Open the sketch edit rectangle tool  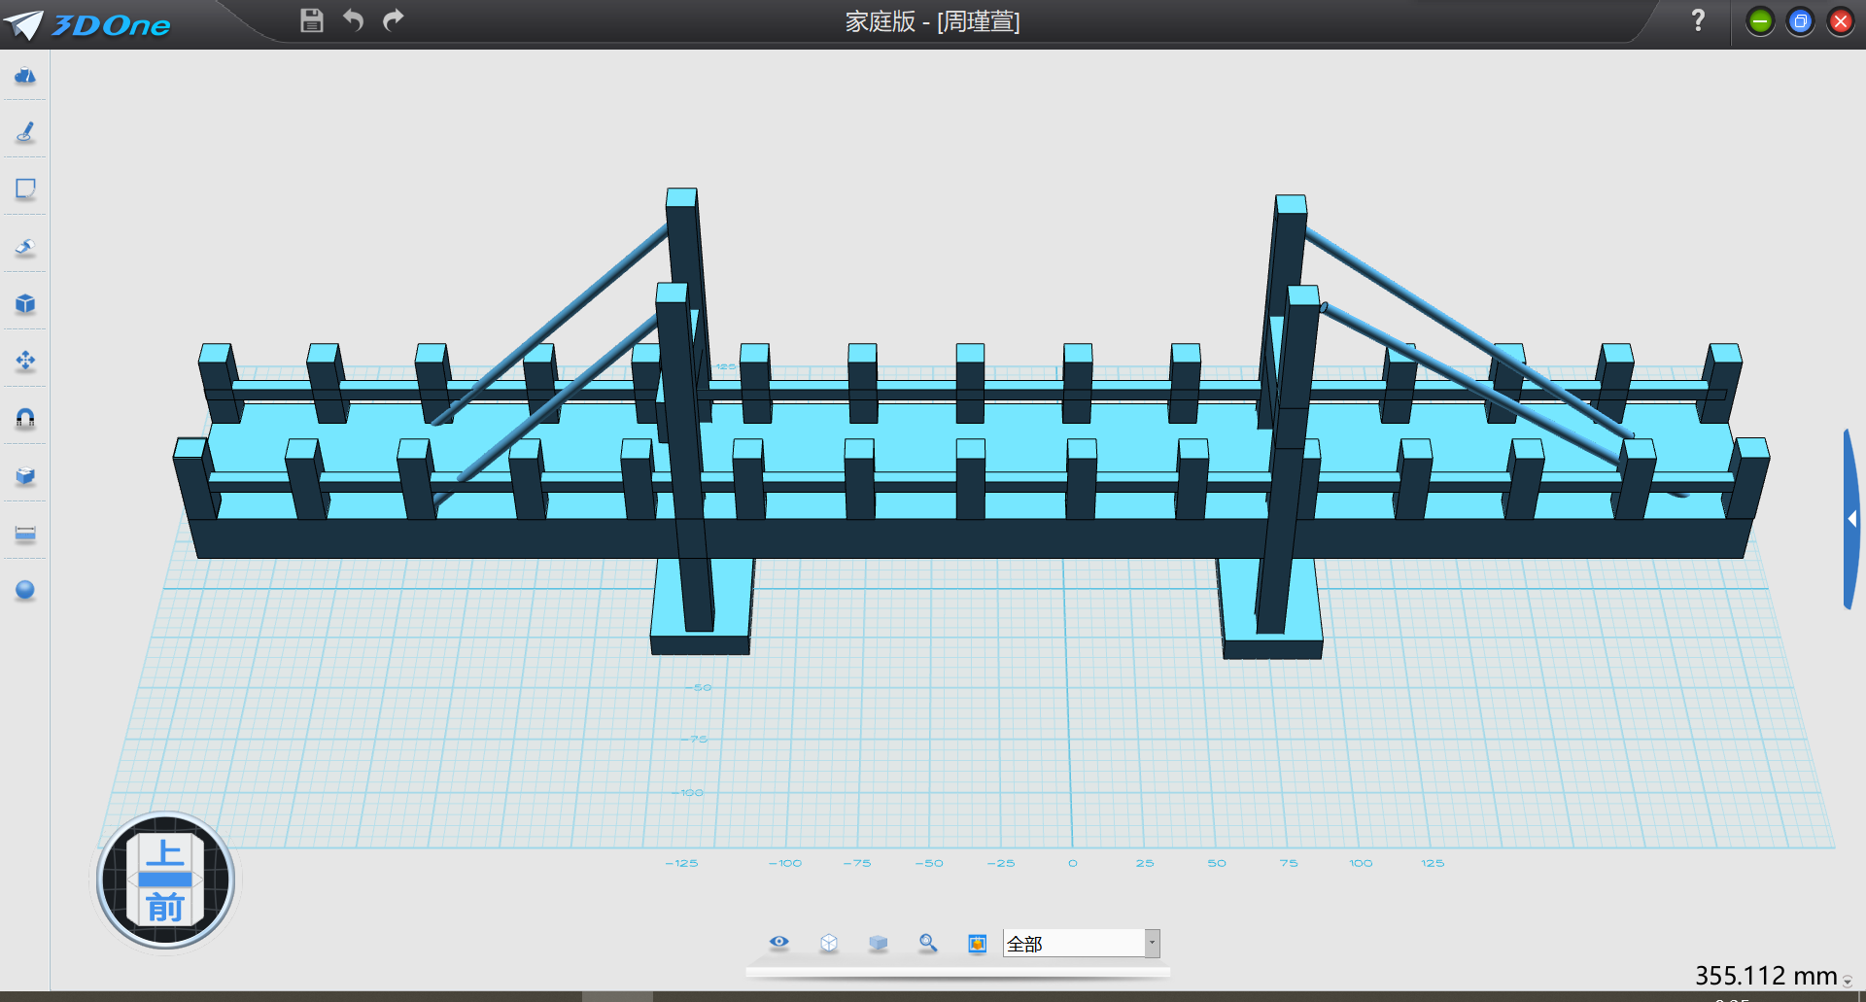(25, 189)
